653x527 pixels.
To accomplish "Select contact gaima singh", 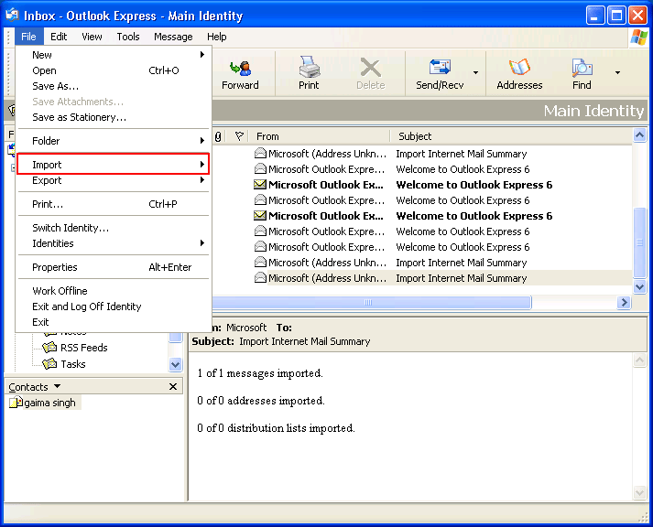I will coord(49,403).
